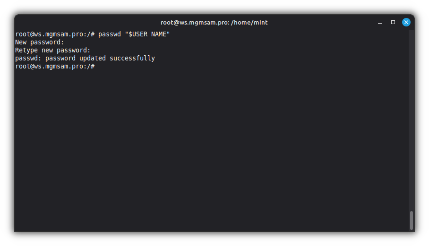Click the scrollbar track above the thumb
Screen dimensions: 429x246
[x=412, y=118]
